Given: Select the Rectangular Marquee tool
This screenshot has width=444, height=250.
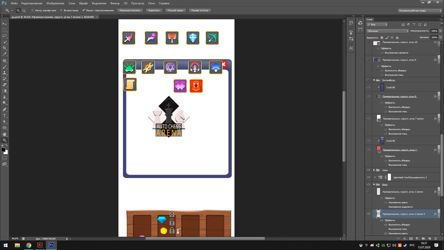Looking at the screenshot, I should [x=4, y=30].
